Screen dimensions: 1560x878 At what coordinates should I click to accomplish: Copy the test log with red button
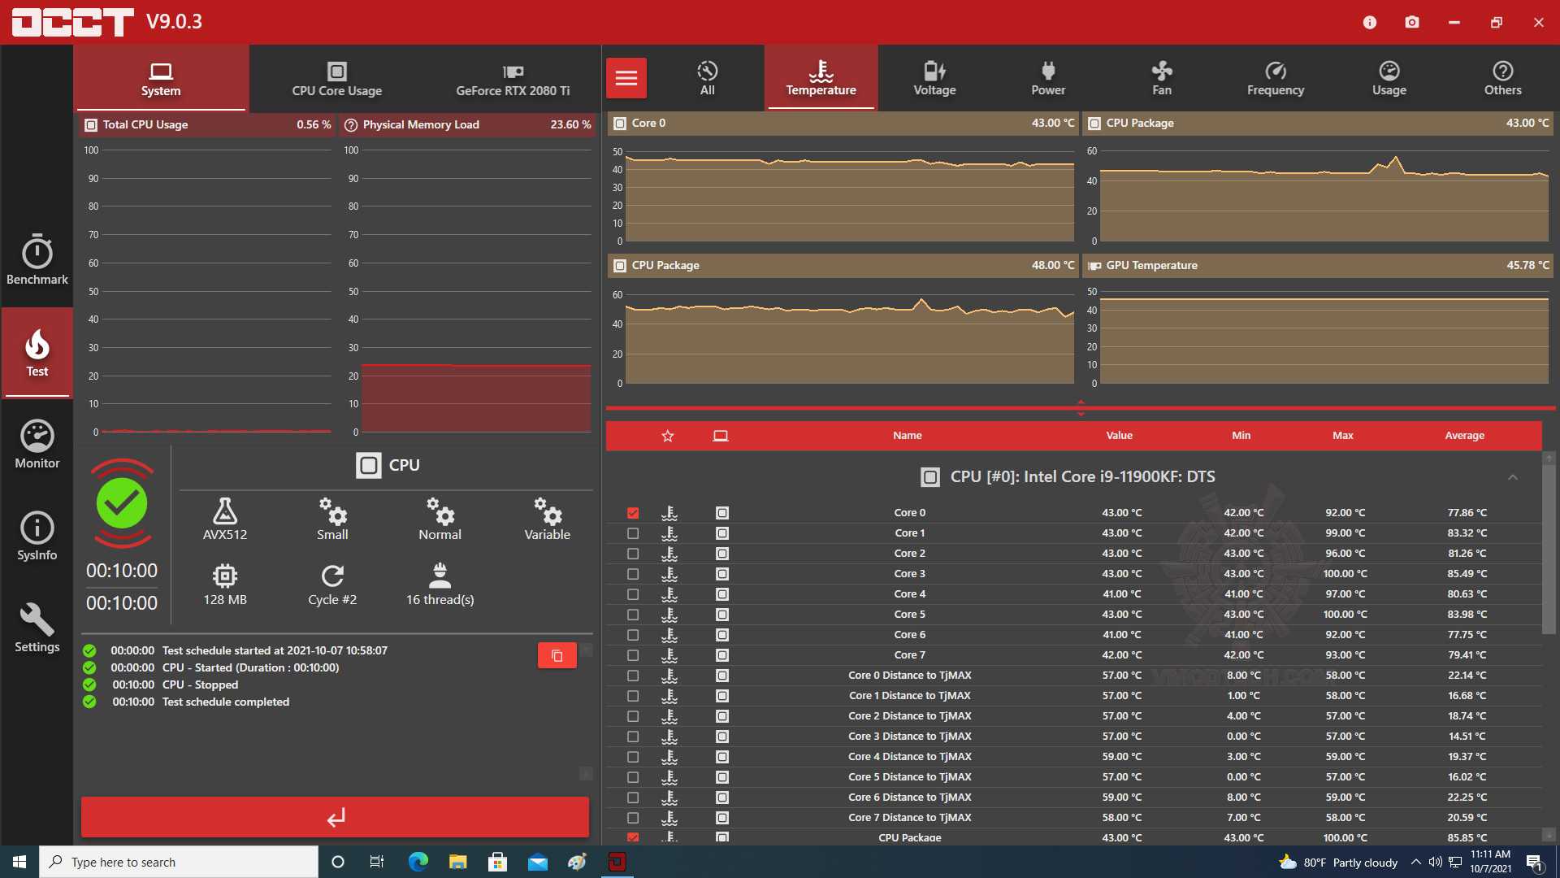pyautogui.click(x=557, y=655)
